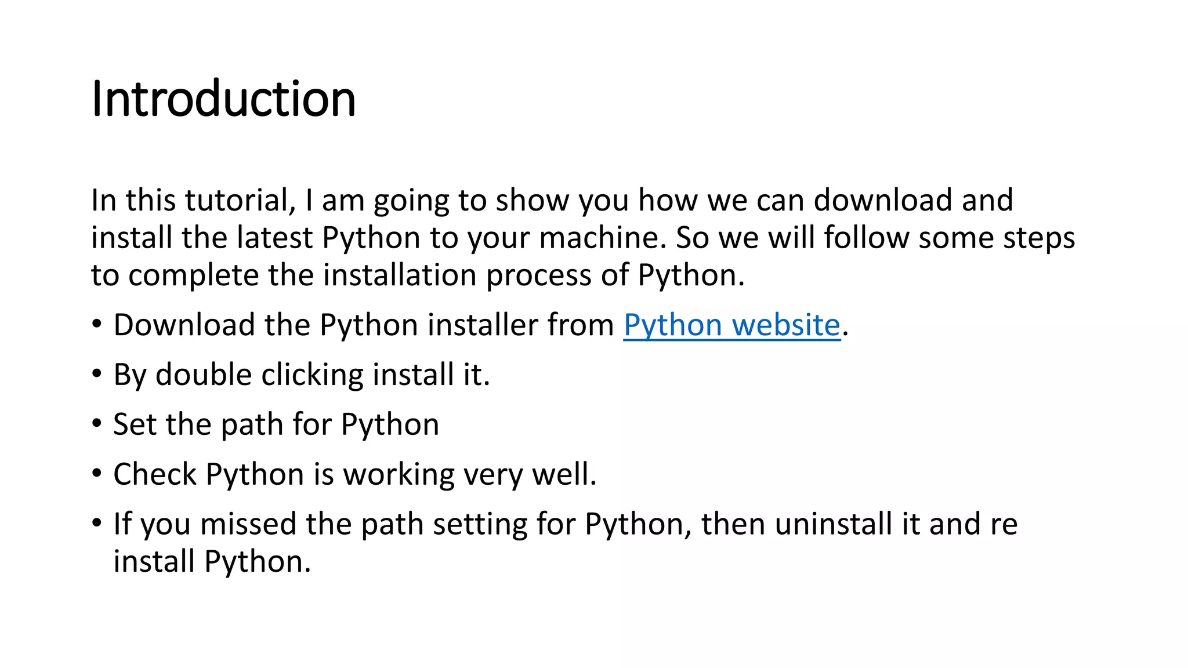Click the Introduction slide title

[x=224, y=99]
